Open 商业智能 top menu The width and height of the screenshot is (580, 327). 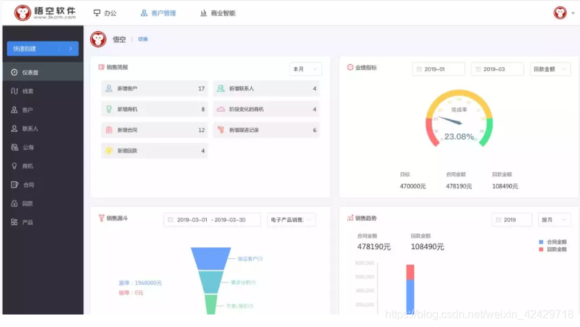pyautogui.click(x=218, y=13)
